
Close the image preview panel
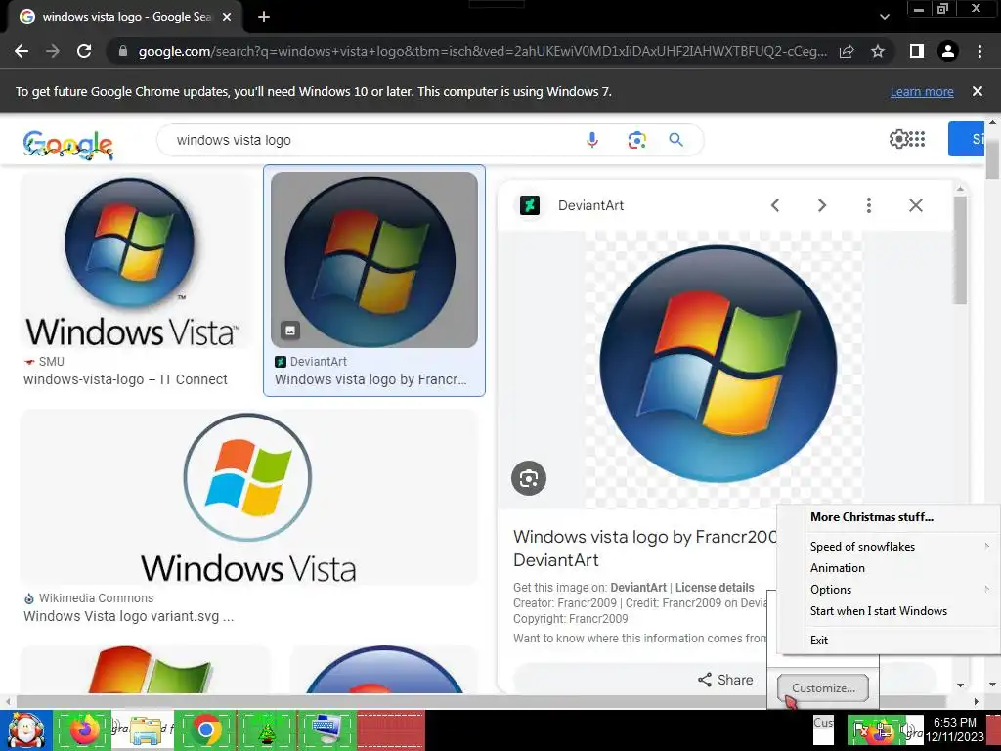[x=915, y=205]
